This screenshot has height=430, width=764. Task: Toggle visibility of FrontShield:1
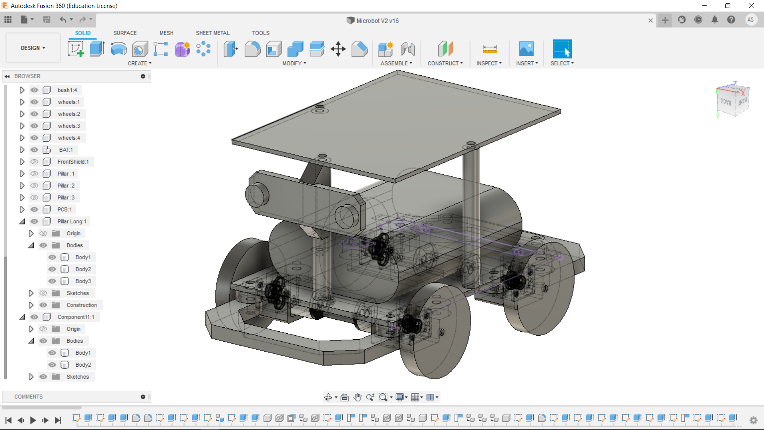(x=34, y=162)
